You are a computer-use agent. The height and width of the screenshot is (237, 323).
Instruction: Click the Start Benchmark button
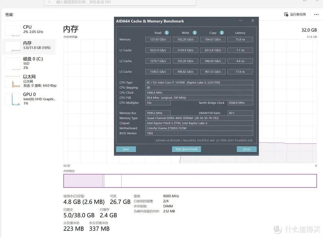(186, 149)
